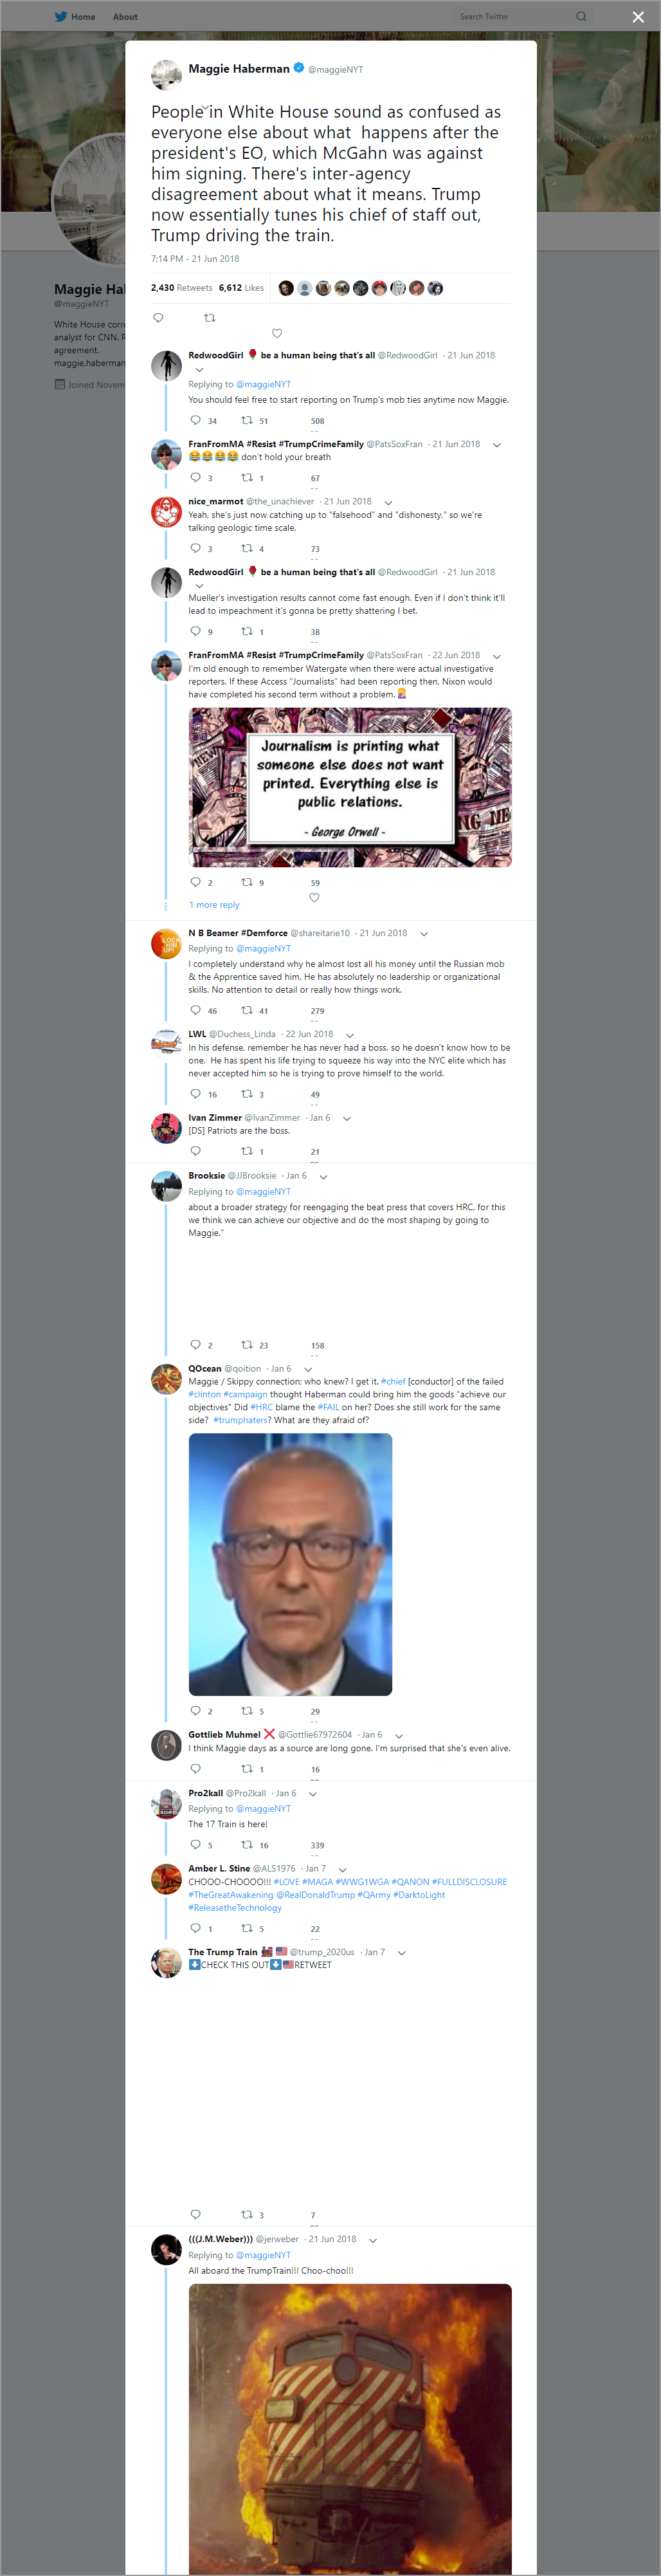The image size is (661, 2576).
Task: Open dropdown chevron on LWL's tweet
Action: pyautogui.click(x=349, y=1035)
